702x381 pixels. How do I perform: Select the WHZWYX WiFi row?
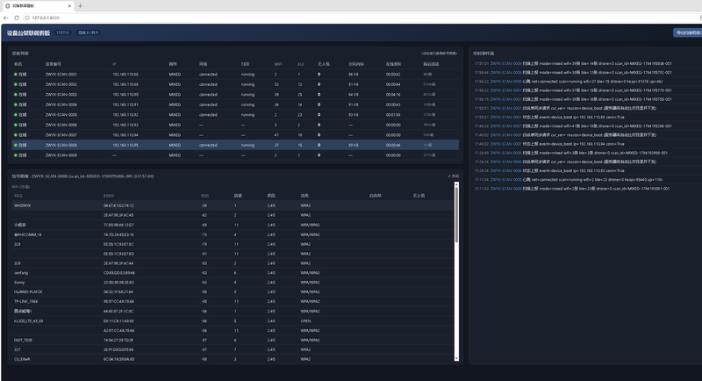pyautogui.click(x=233, y=205)
